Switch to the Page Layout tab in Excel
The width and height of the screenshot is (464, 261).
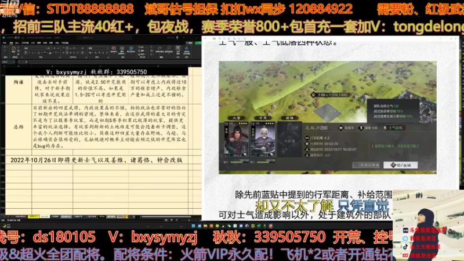25,43
